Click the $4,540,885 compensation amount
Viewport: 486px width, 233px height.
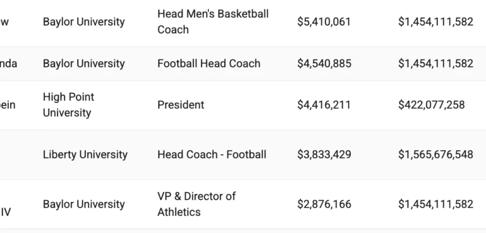tap(324, 63)
